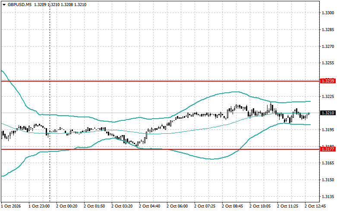Click the 1.3285 price scale value
This screenshot has height=211, width=337.
328,29
